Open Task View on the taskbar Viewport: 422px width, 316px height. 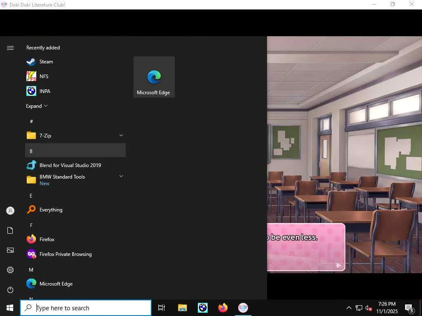(x=162, y=308)
